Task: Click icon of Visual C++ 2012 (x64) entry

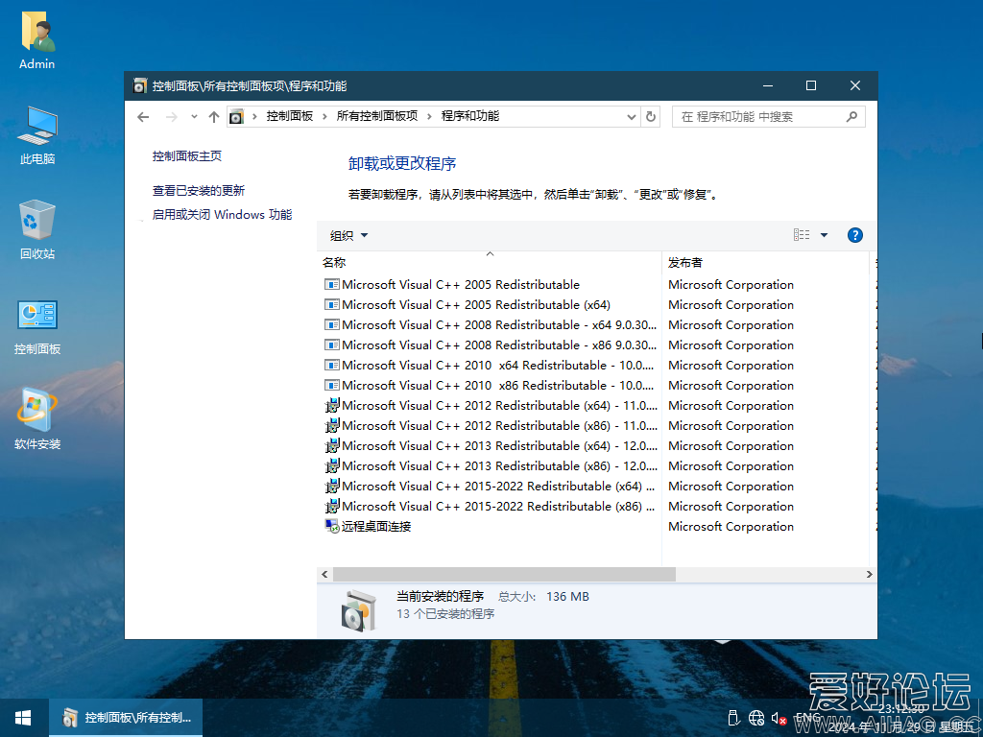Action: pyautogui.click(x=331, y=406)
